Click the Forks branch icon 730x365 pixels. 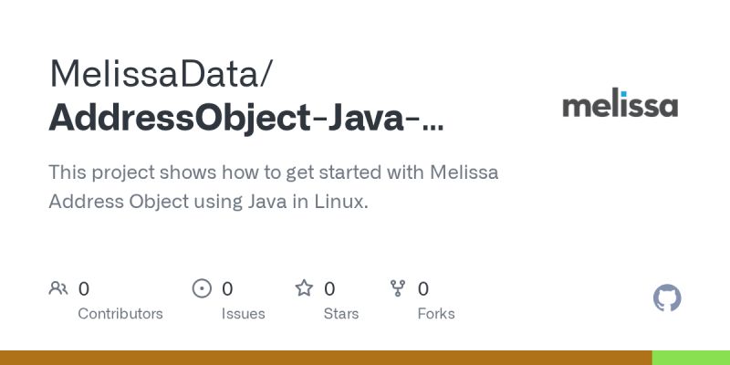(398, 289)
